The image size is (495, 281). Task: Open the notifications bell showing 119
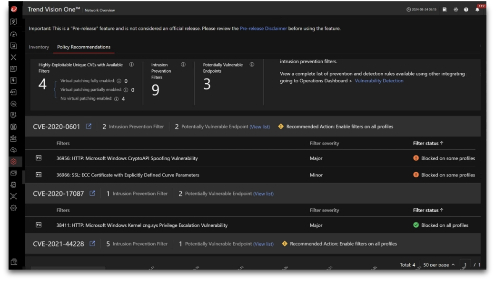(477, 10)
